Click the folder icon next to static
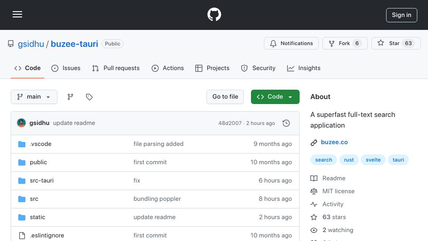This screenshot has height=241, width=428. click(22, 217)
